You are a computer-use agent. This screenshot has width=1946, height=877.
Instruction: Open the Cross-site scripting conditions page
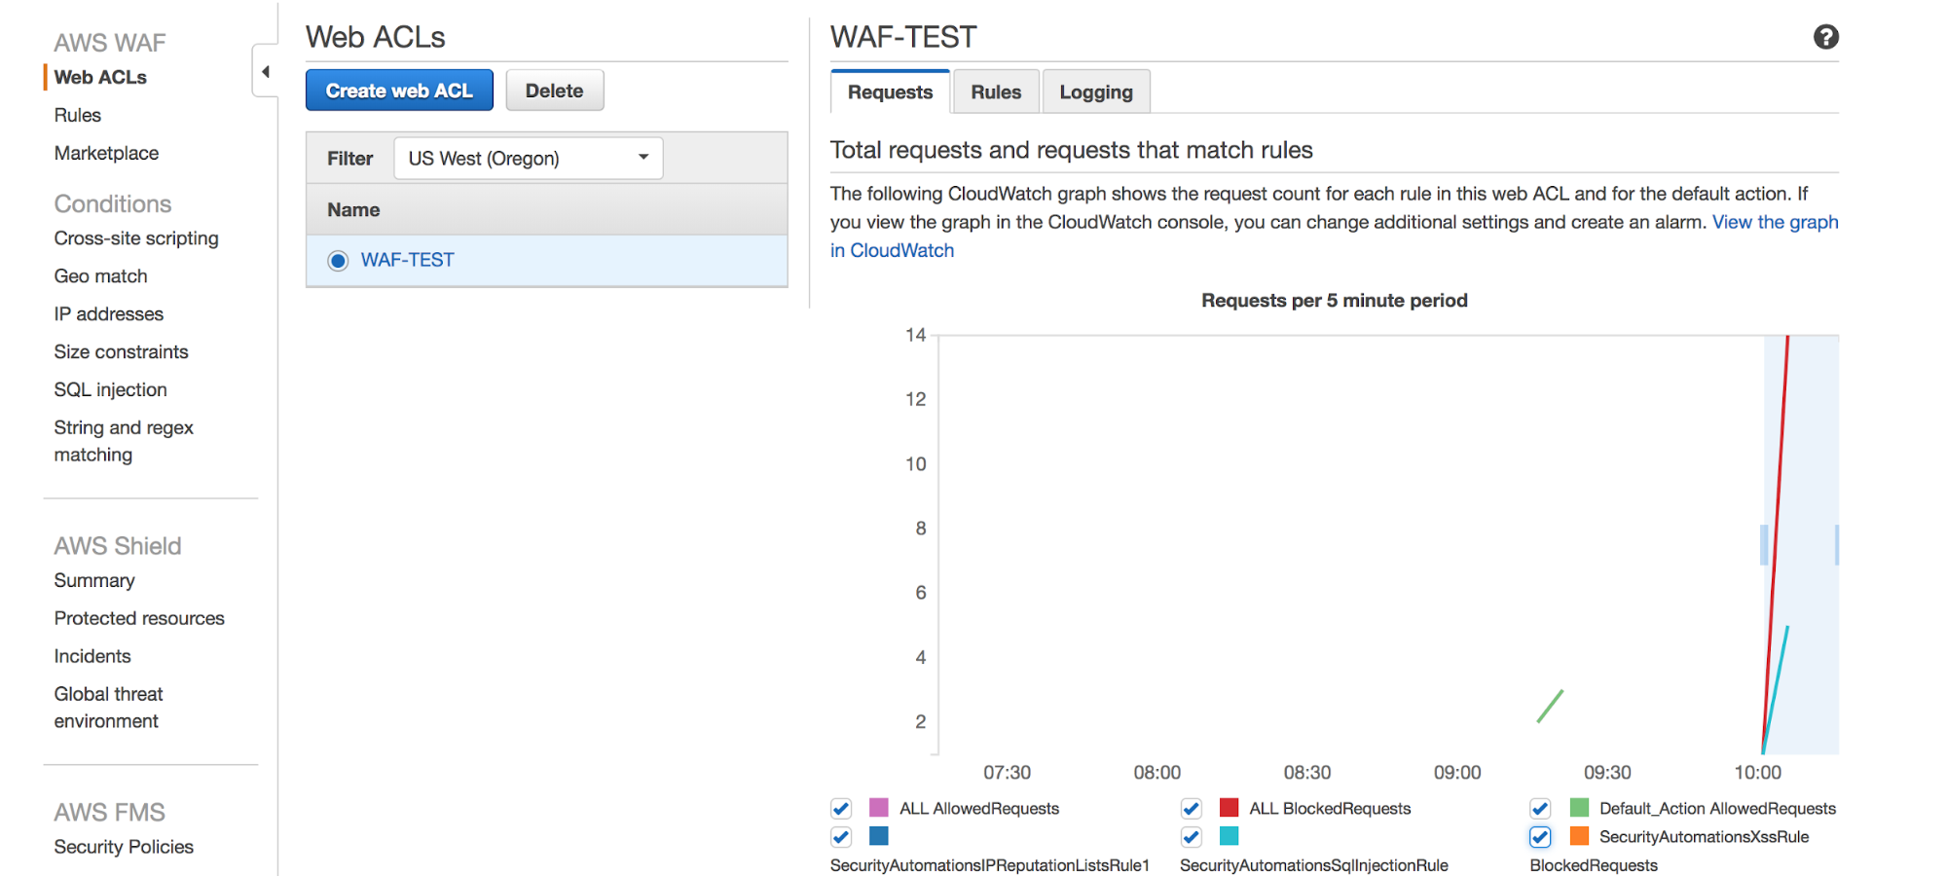coord(135,238)
